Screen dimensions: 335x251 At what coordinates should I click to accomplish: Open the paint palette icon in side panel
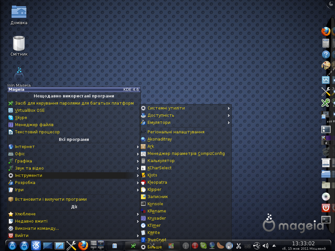326,65
